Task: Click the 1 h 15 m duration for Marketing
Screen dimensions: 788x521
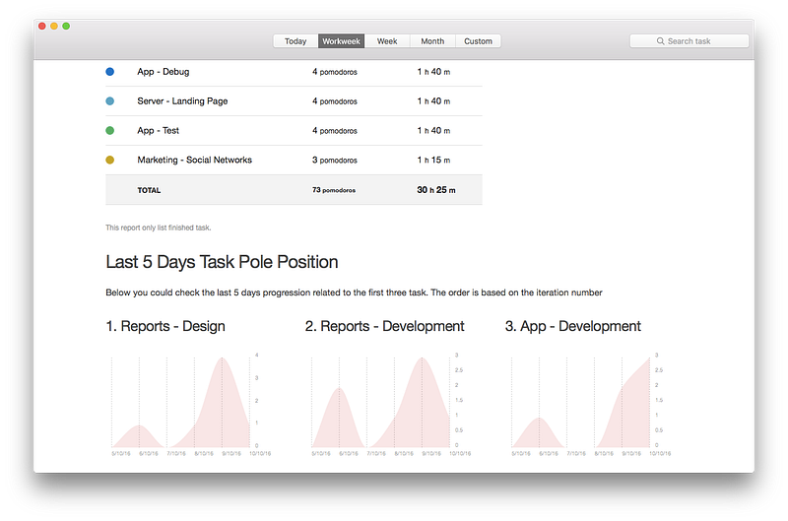Action: pos(433,160)
